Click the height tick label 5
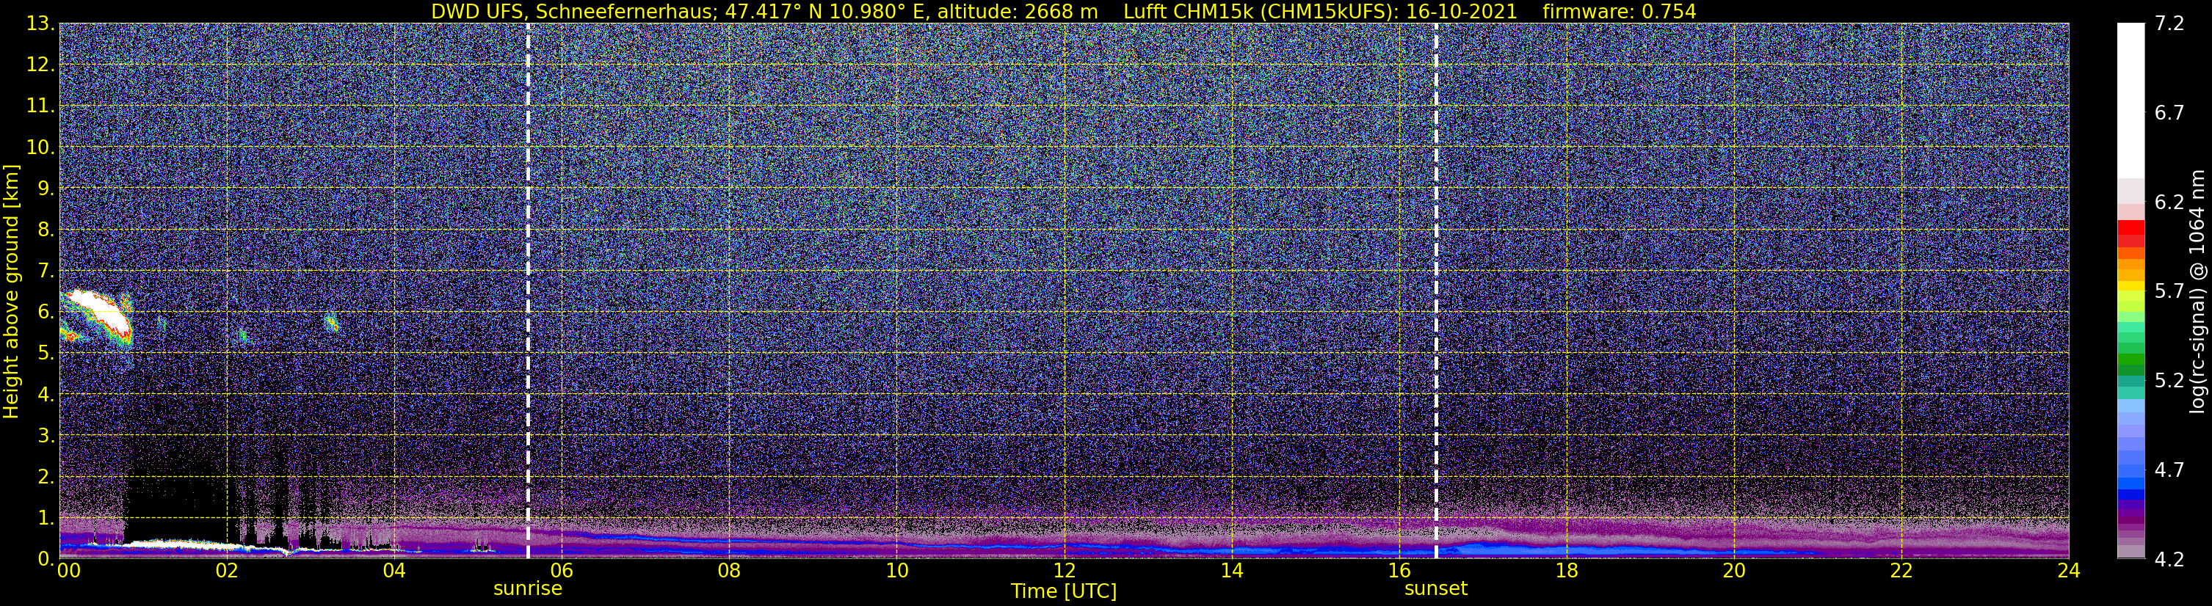This screenshot has height=606, width=2212. click(x=46, y=354)
